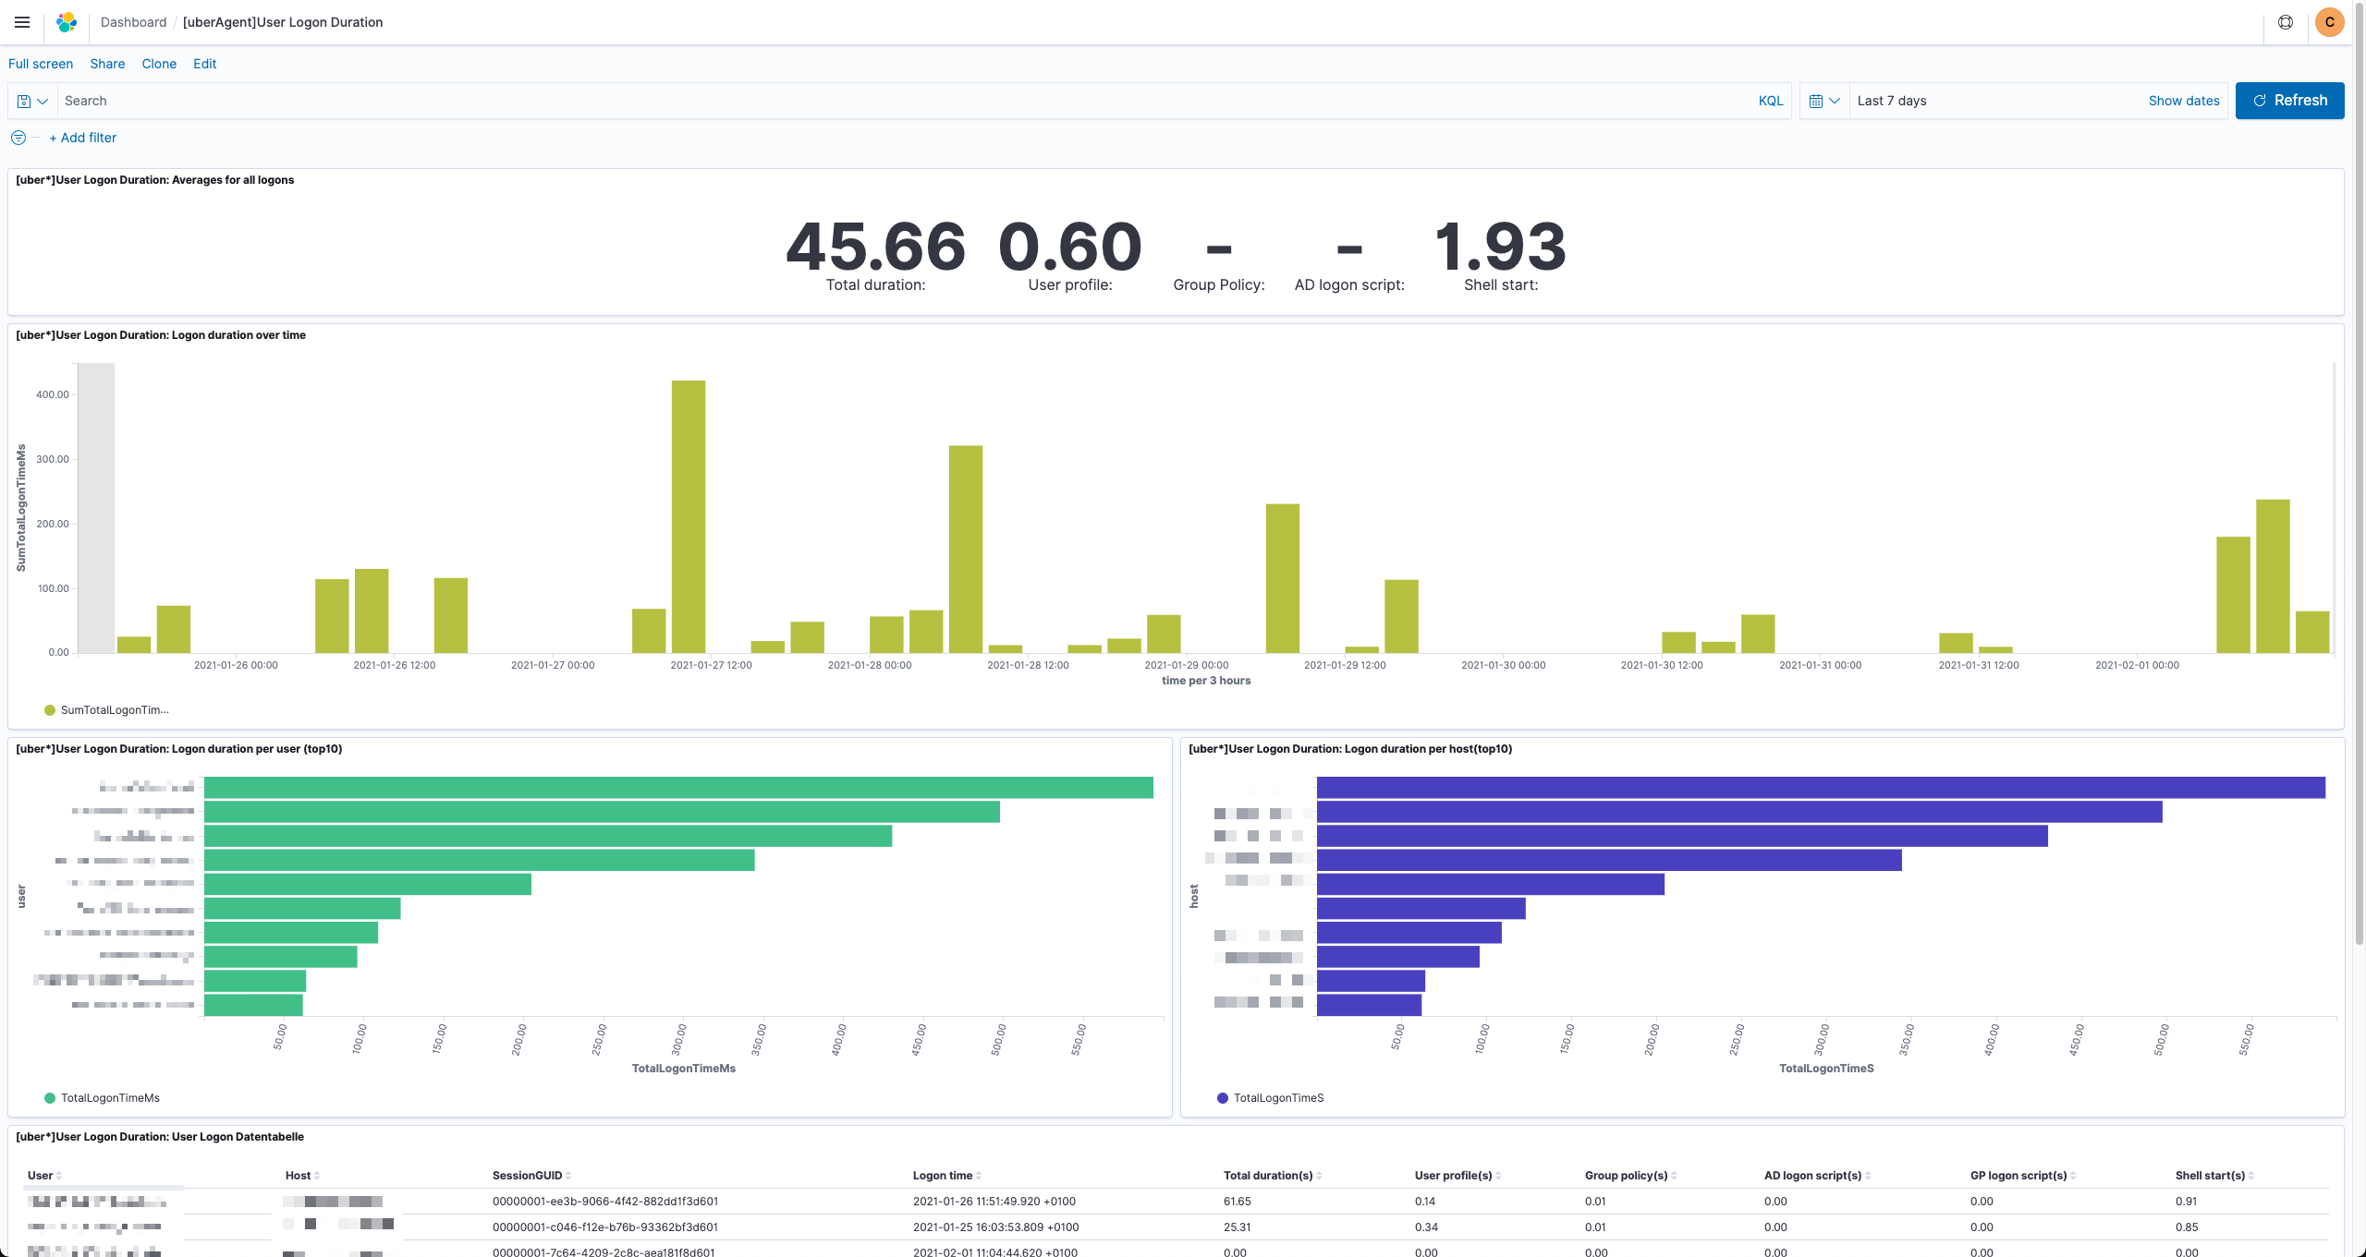The image size is (2366, 1257).
Task: Toggle TotalLogonTimeS legend entry
Action: 1277,1098
